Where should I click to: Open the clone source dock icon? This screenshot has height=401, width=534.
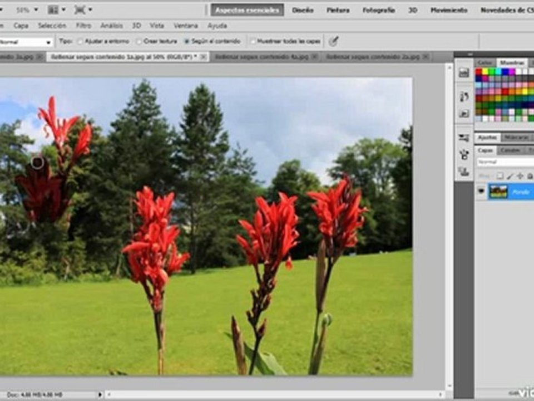click(x=464, y=154)
